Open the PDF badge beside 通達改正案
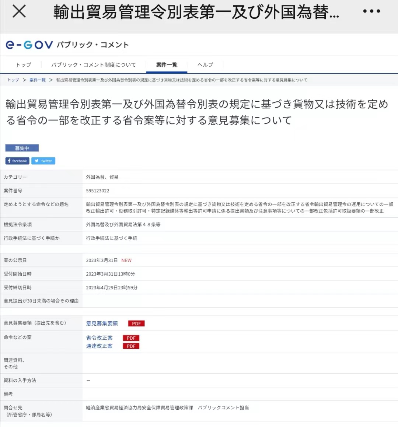 click(x=131, y=346)
